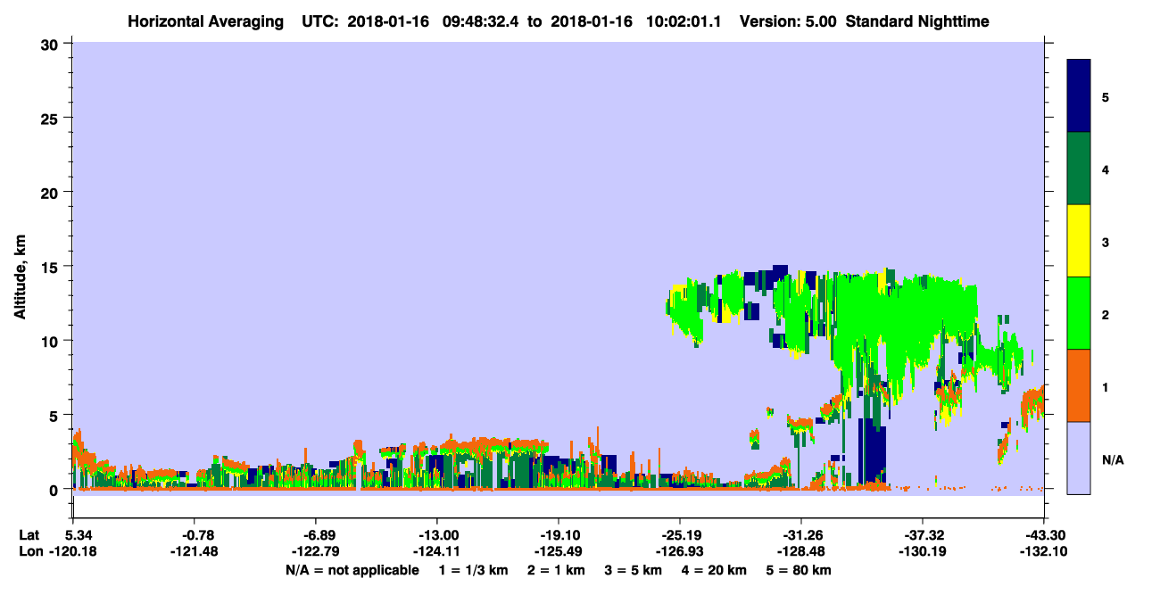Click the dark blue colorbar segment labeled 5
The image size is (1160, 595).
[x=1079, y=95]
